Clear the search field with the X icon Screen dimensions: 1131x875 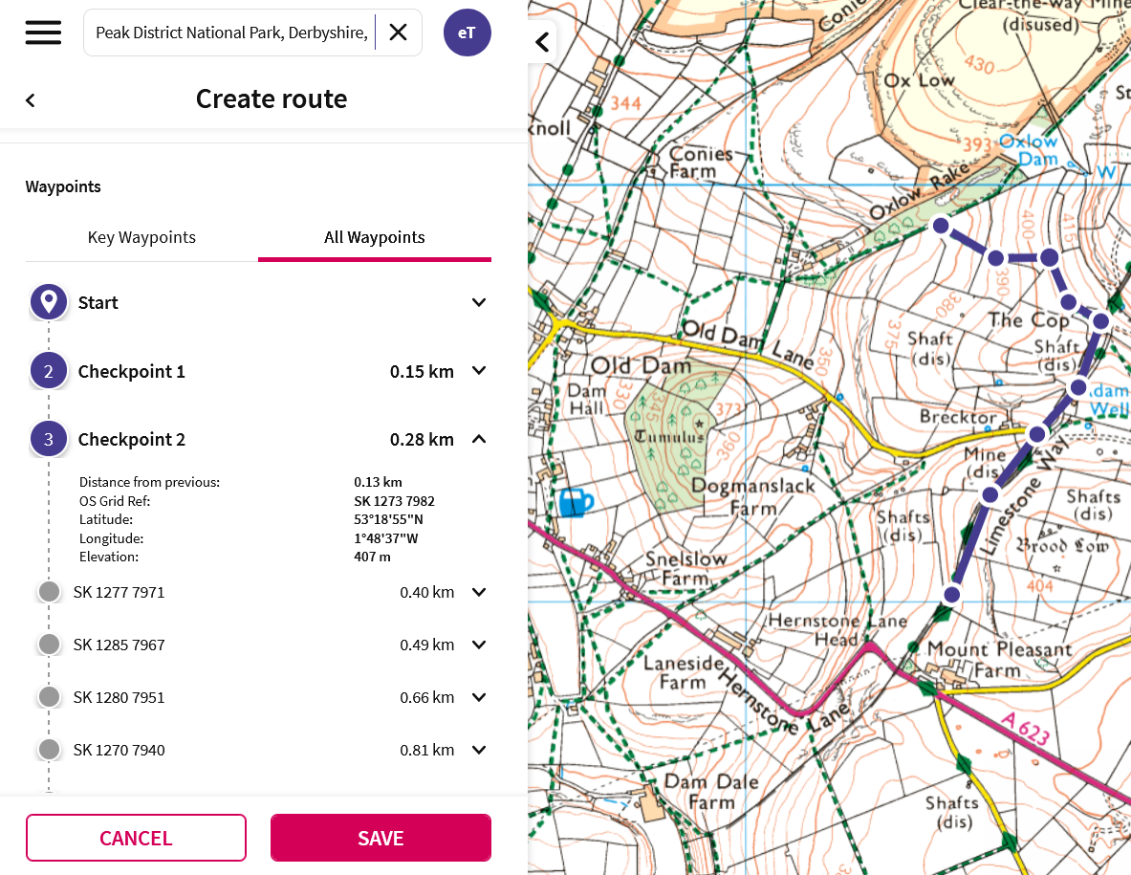coord(398,32)
